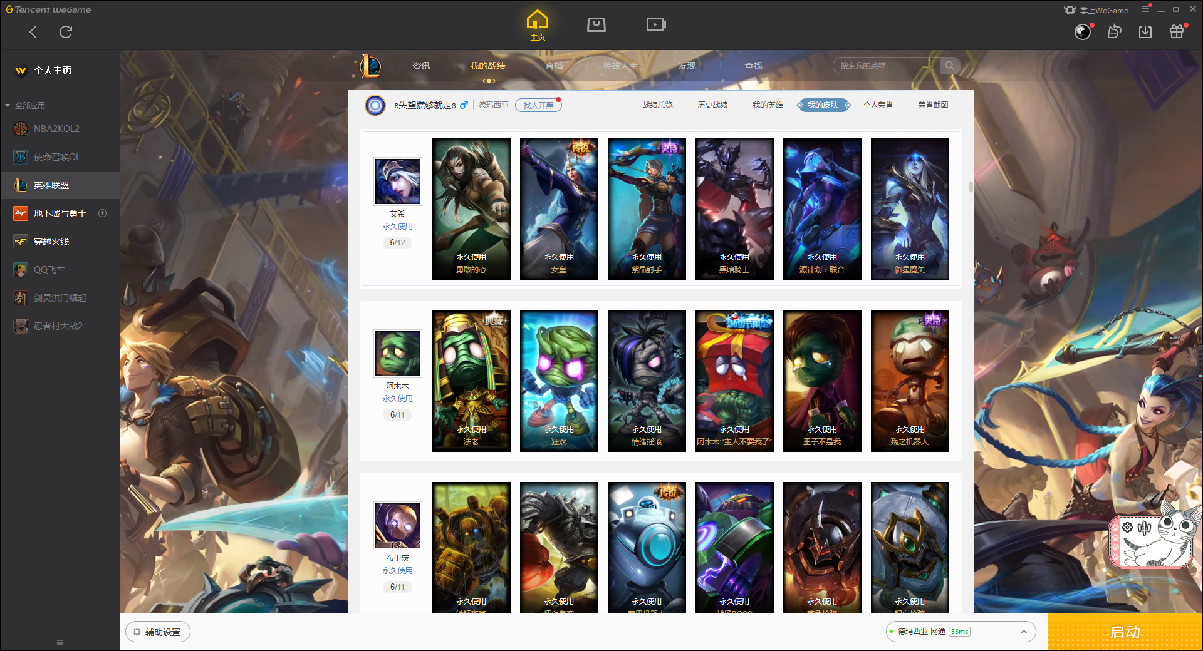Click the update icon beside 地下城与勇士

click(103, 213)
